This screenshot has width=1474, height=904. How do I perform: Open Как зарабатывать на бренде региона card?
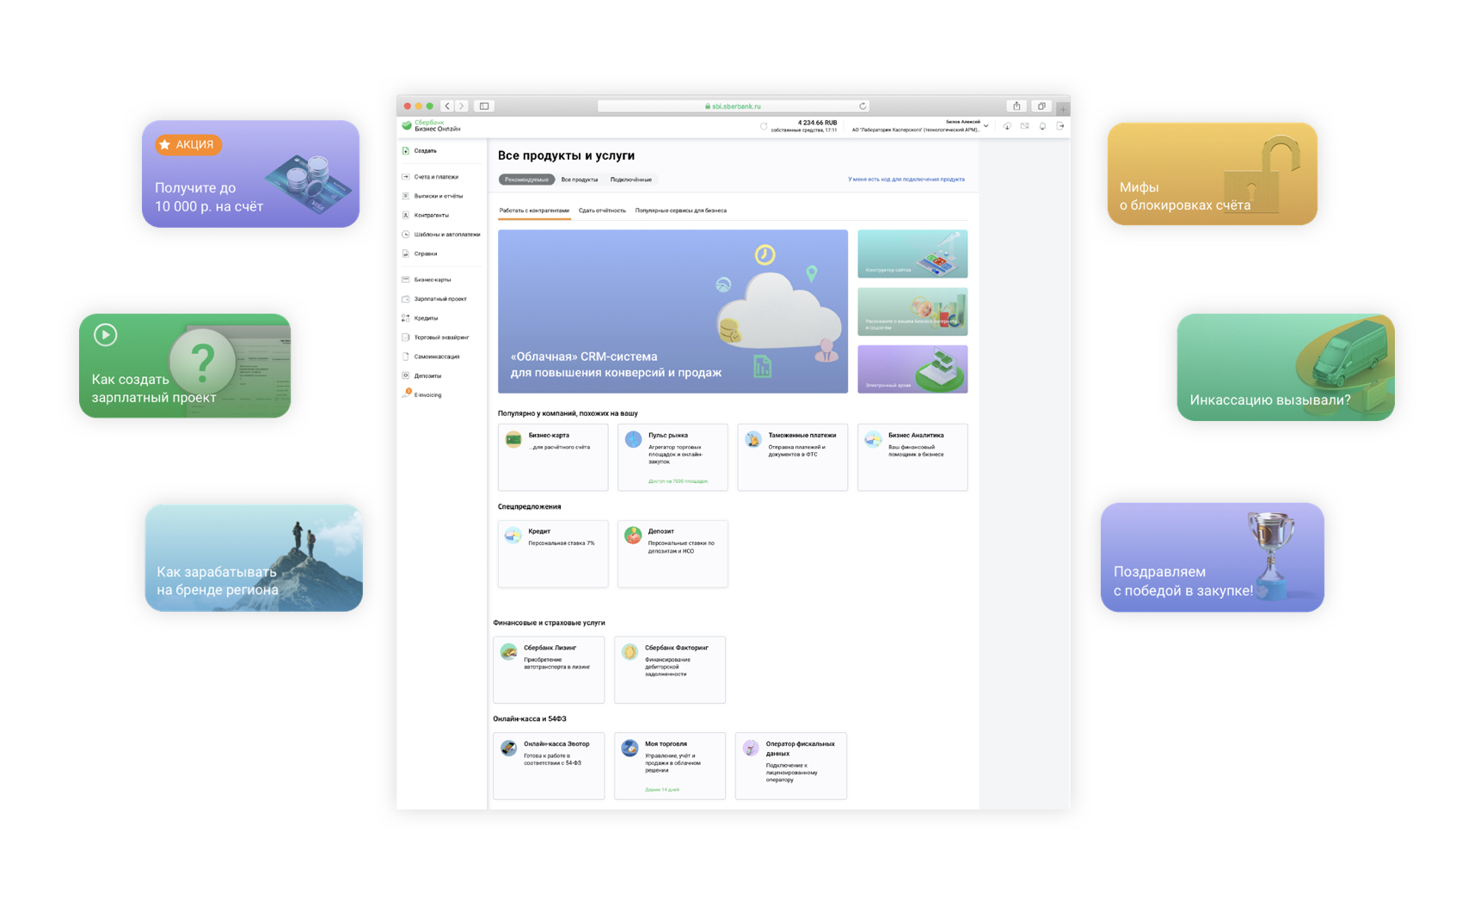point(254,558)
